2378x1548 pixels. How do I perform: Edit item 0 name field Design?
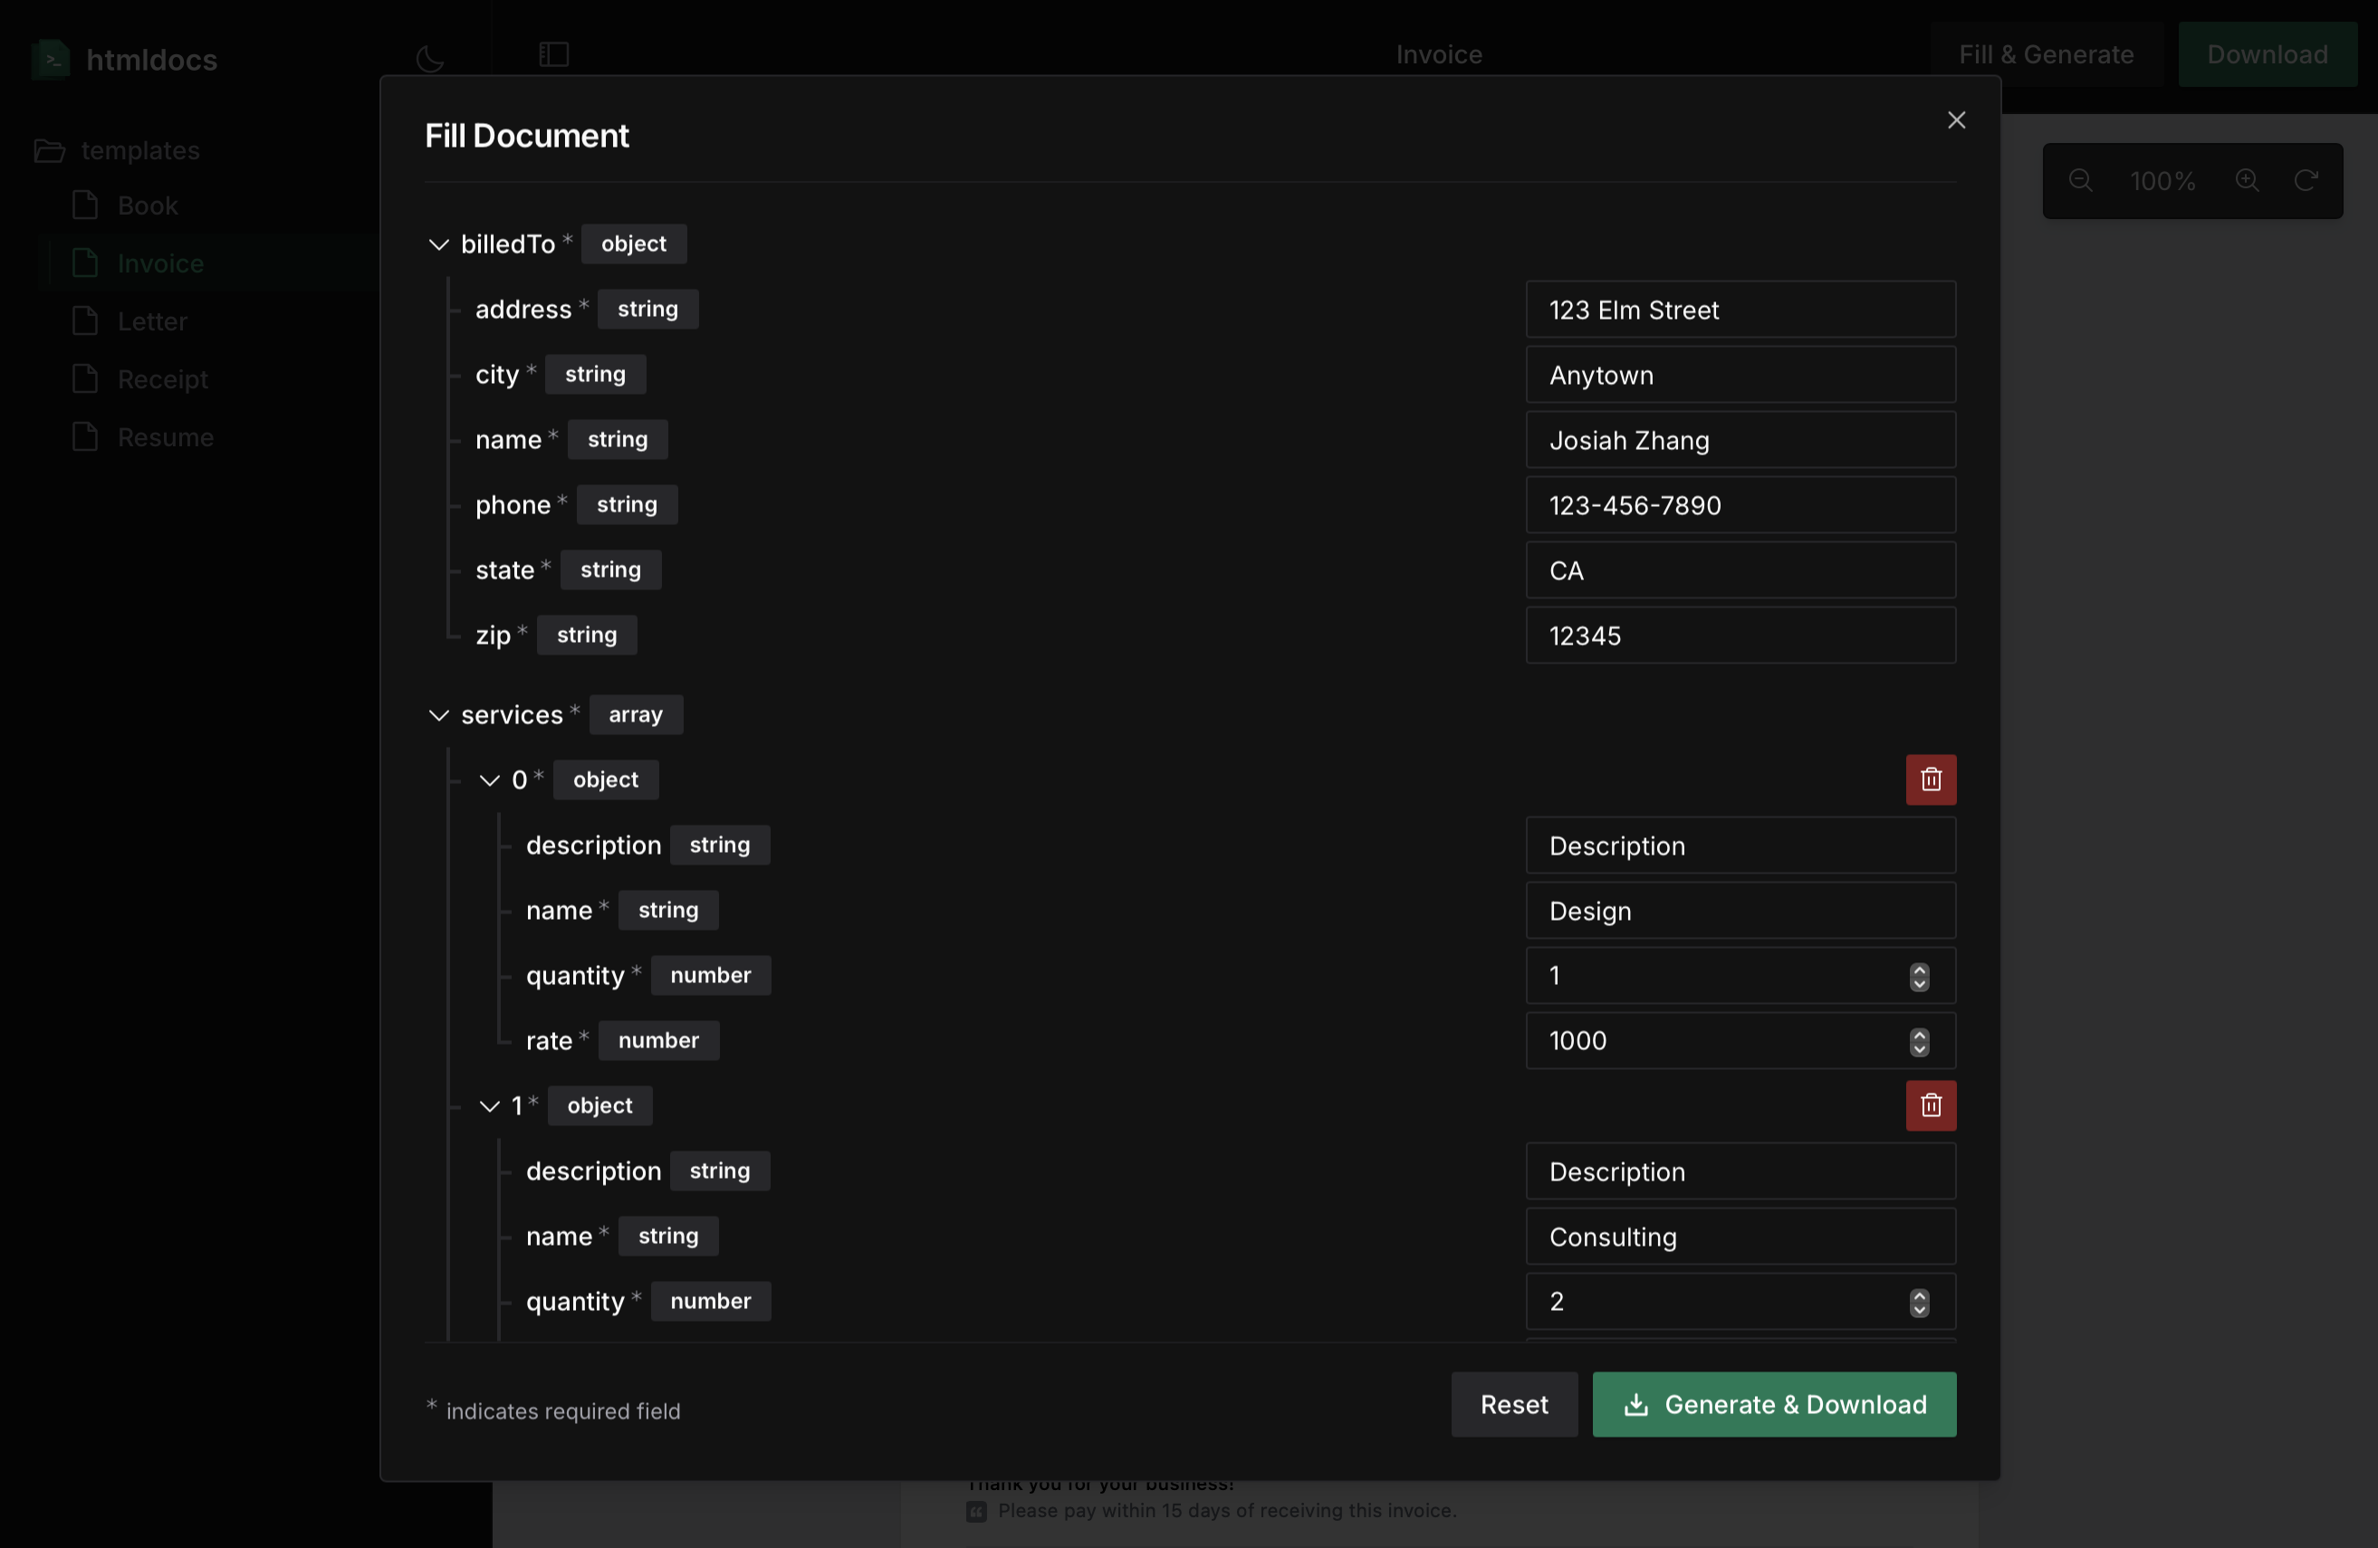1740,911
